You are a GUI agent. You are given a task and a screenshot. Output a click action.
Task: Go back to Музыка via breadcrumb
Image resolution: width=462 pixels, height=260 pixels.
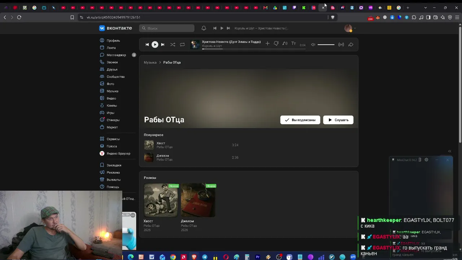150,62
